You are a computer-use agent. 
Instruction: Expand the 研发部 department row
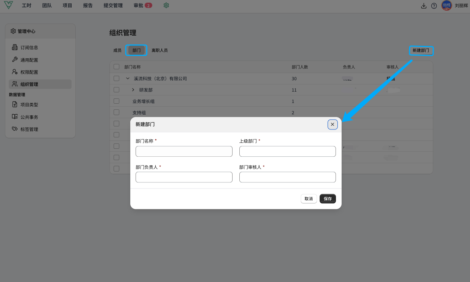pyautogui.click(x=133, y=90)
